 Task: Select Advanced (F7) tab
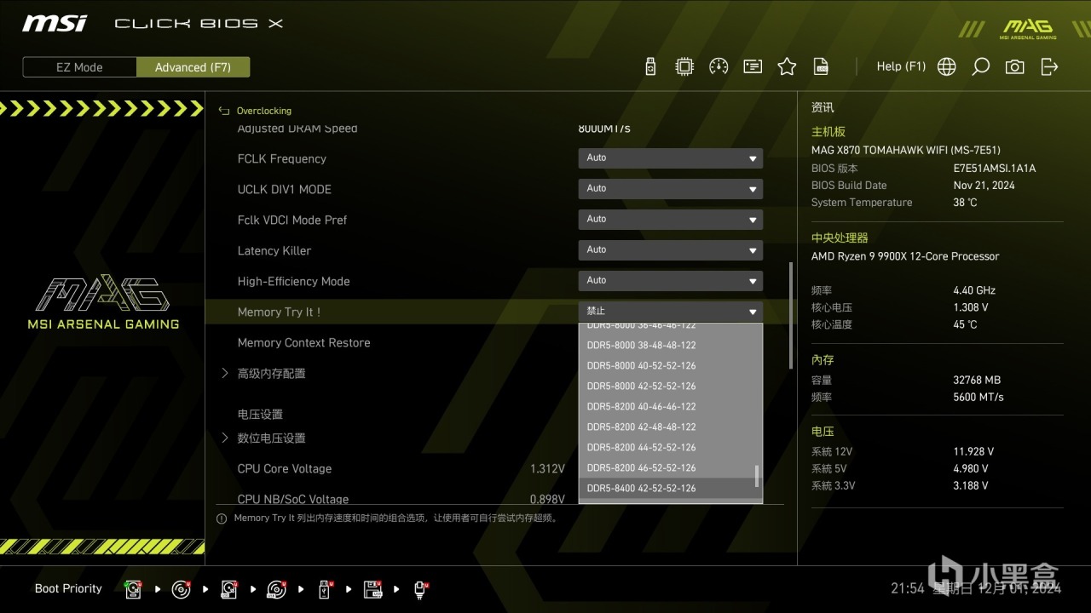pyautogui.click(x=193, y=67)
